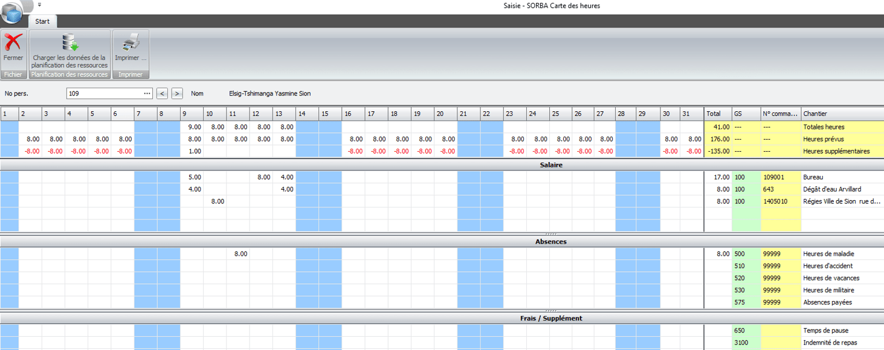This screenshot has height=350, width=884.
Task: Click order number 1405010 cell
Action: 781,201
